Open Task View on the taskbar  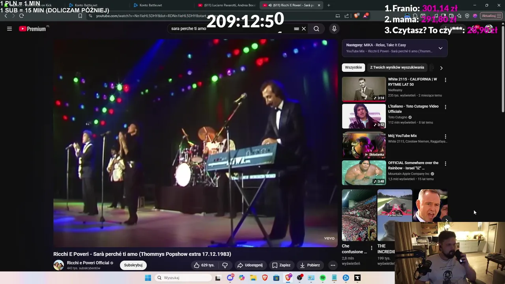coord(218,278)
